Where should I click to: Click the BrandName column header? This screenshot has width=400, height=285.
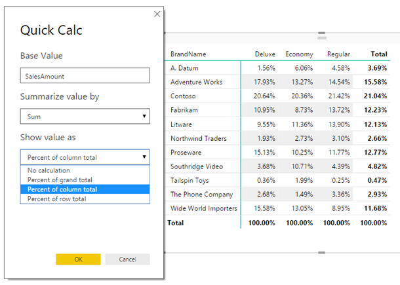pyautogui.click(x=188, y=54)
